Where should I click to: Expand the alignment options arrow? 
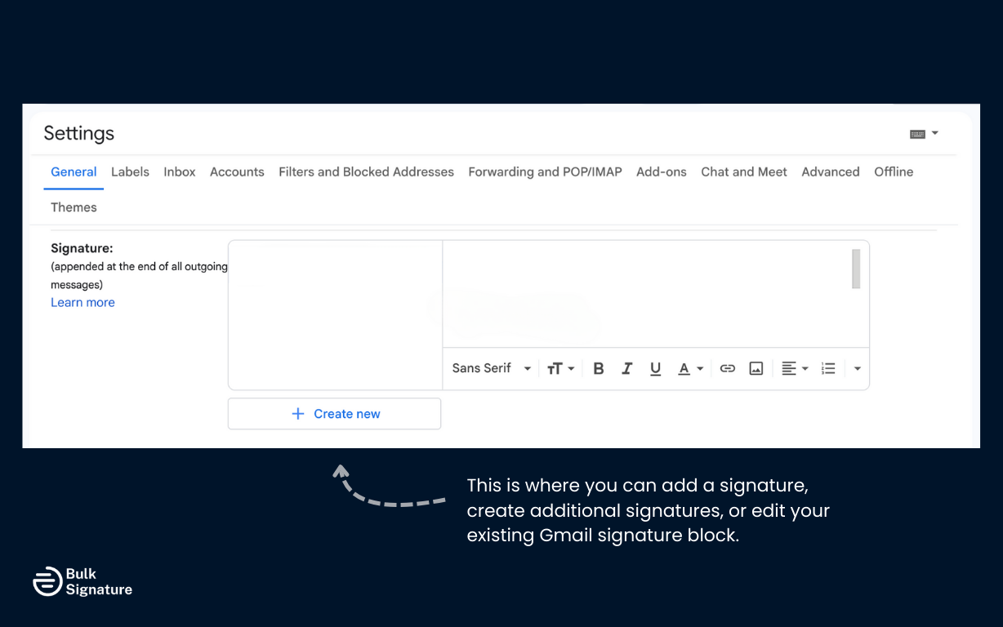pos(804,368)
